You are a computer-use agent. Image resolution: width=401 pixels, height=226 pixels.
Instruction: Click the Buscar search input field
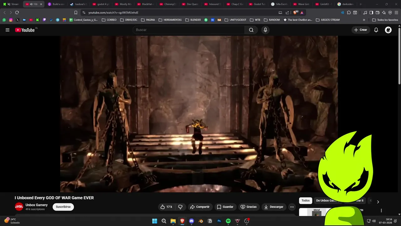coord(189,30)
